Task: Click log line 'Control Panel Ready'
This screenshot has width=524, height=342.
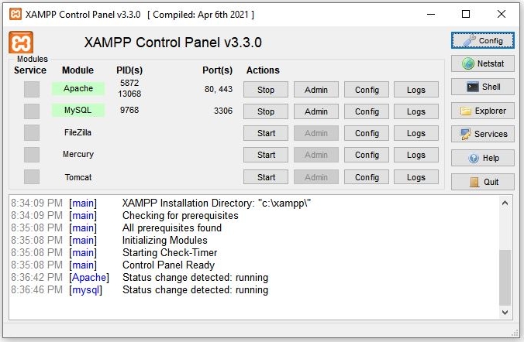Action: 168,265
